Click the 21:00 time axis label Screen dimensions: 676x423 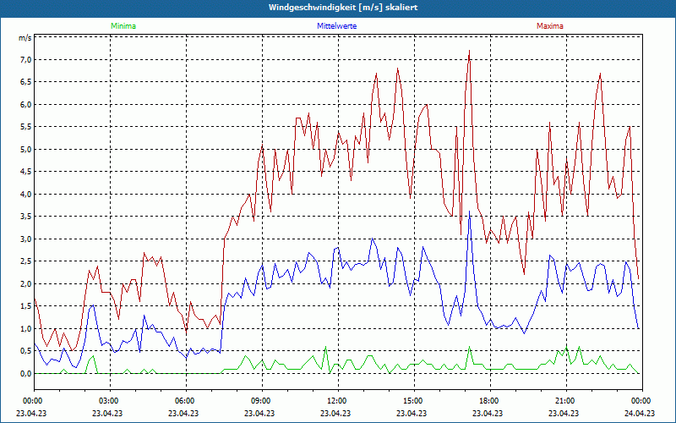point(564,401)
